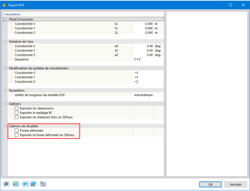Edit the aX' rotation angle value
The height and width of the screenshot is (191, 250).
pyautogui.click(x=143, y=46)
